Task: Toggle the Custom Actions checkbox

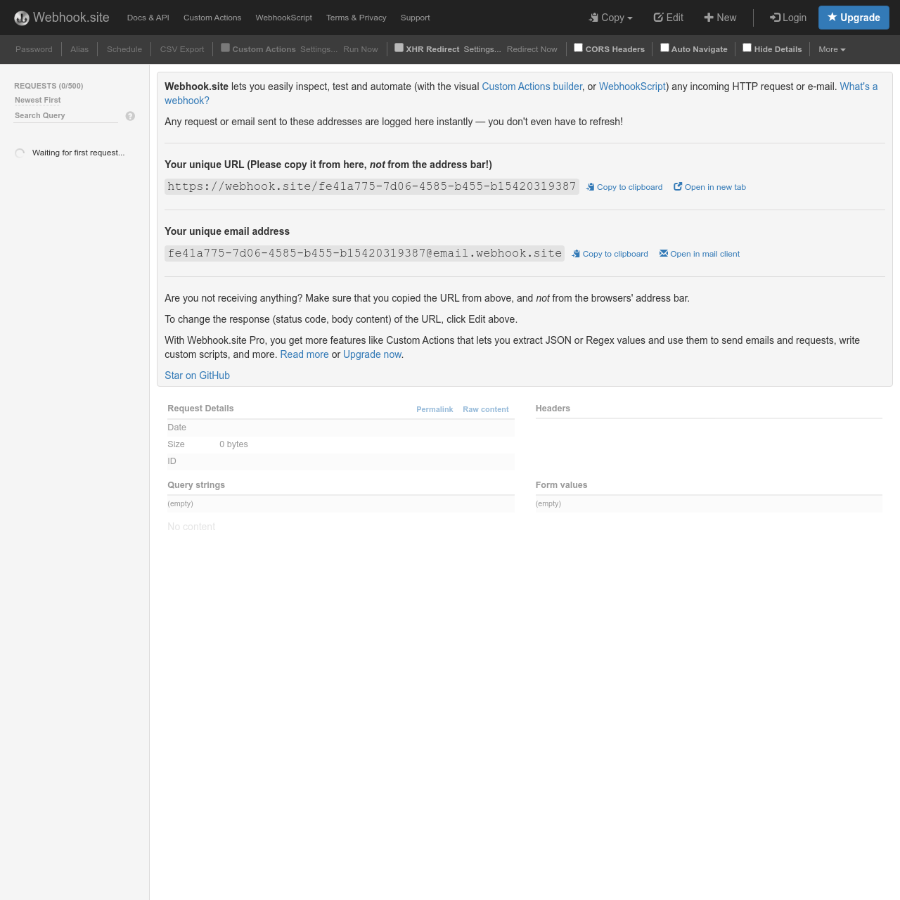Action: pyautogui.click(x=225, y=48)
